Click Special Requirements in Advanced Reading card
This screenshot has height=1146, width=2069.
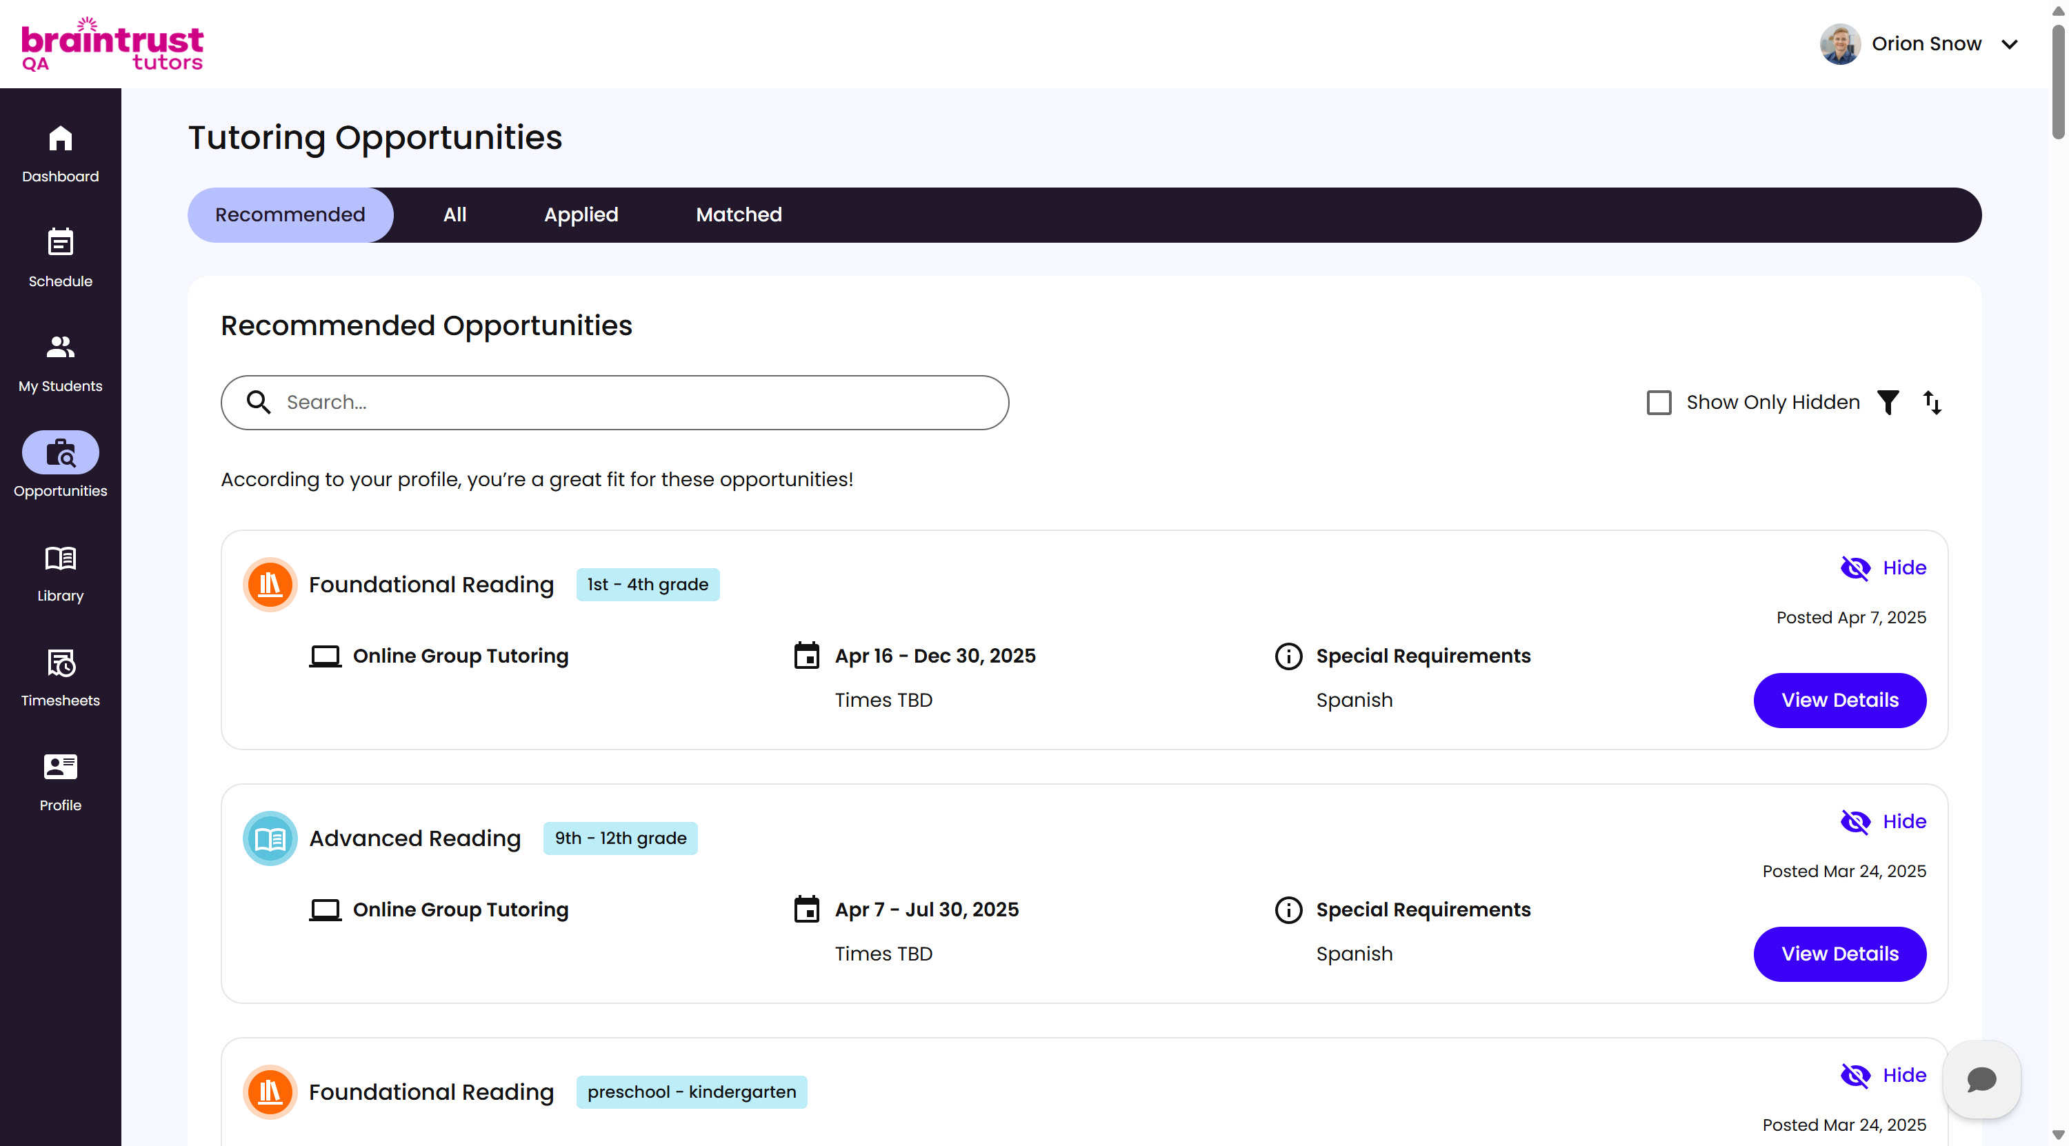[1423, 910]
